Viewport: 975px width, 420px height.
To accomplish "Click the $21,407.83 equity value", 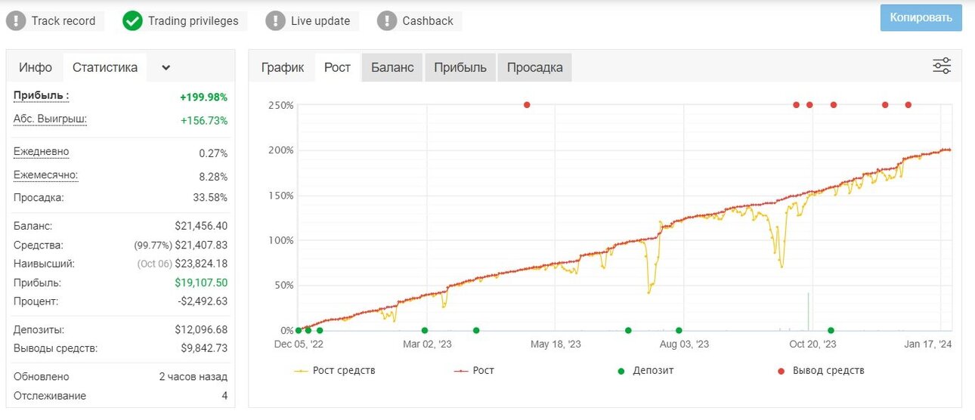I will coord(201,246).
